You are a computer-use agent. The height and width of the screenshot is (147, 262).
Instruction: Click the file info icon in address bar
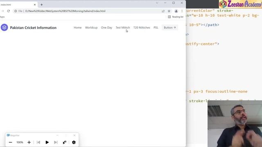16,11
